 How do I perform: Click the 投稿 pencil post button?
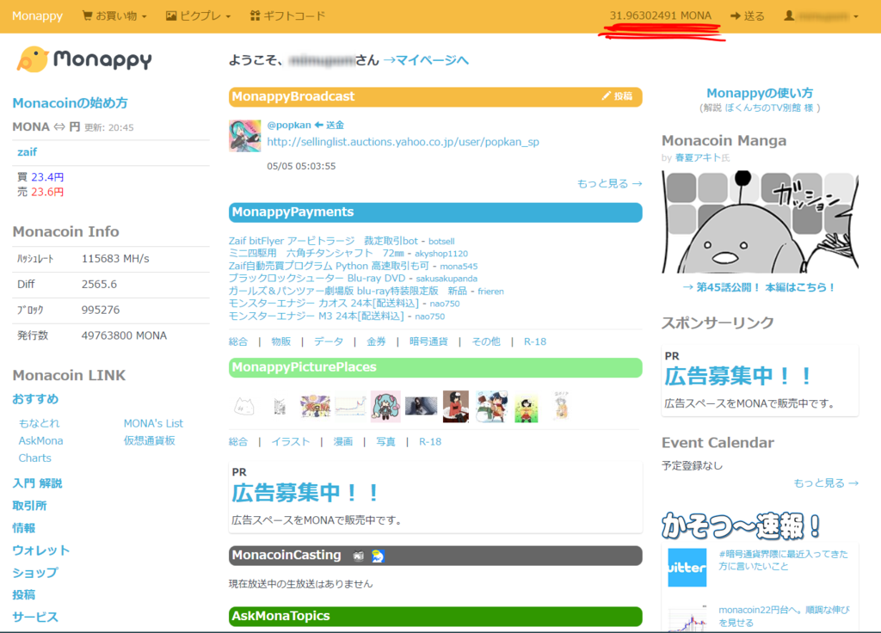(617, 96)
